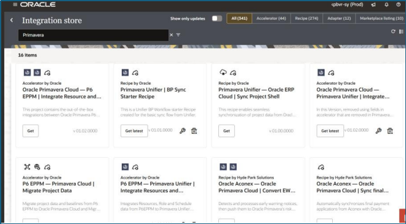Image resolution: width=406 pixels, height=224 pixels.
Task: Open the hamburger navigation menu
Action: pyautogui.click(x=15, y=5)
